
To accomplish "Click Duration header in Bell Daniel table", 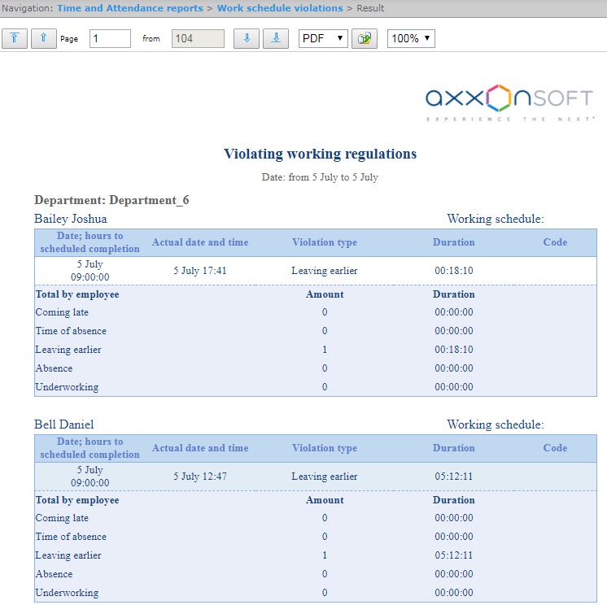I will click(453, 448).
